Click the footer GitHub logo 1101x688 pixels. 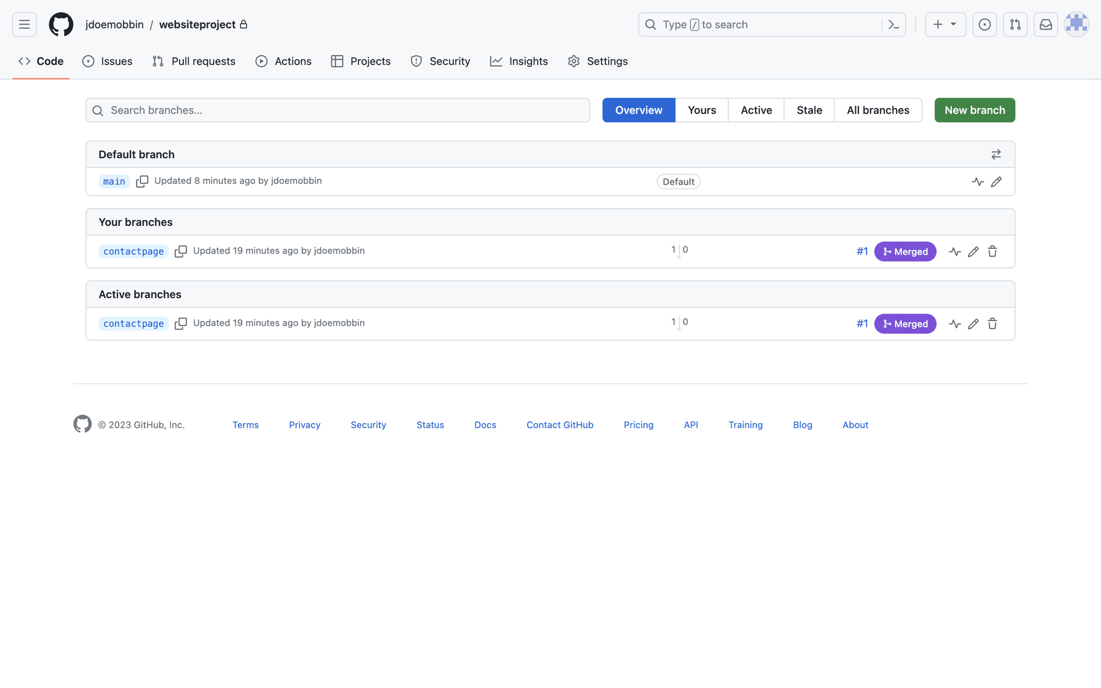[x=83, y=424]
